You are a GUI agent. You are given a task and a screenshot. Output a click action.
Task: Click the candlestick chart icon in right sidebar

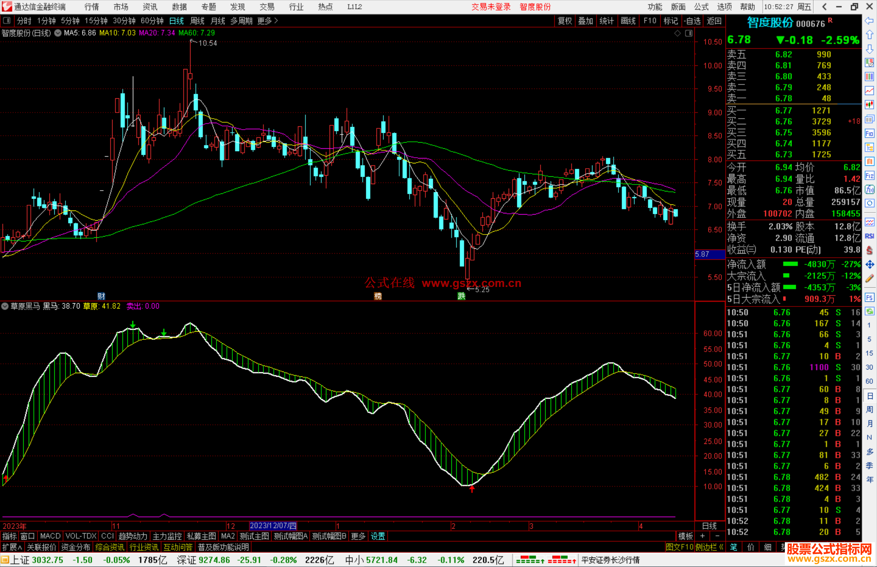point(869,104)
